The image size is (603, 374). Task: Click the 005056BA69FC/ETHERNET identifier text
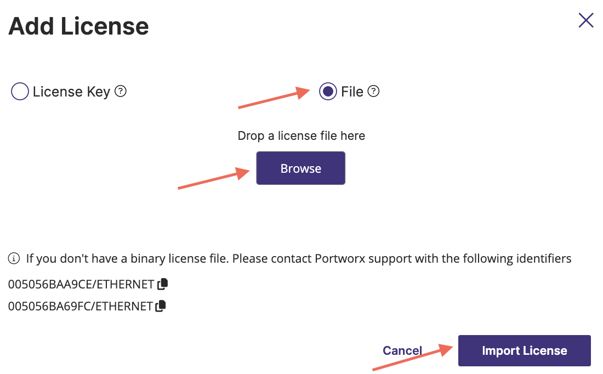point(80,307)
